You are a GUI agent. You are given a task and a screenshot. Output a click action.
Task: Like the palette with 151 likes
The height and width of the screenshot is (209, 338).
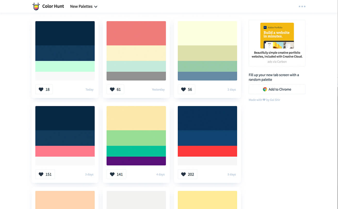tap(45, 174)
